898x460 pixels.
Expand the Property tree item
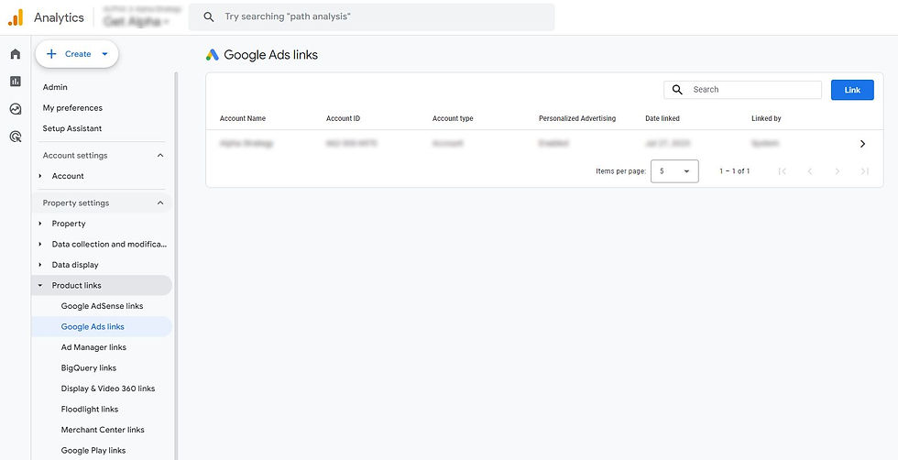click(x=40, y=224)
